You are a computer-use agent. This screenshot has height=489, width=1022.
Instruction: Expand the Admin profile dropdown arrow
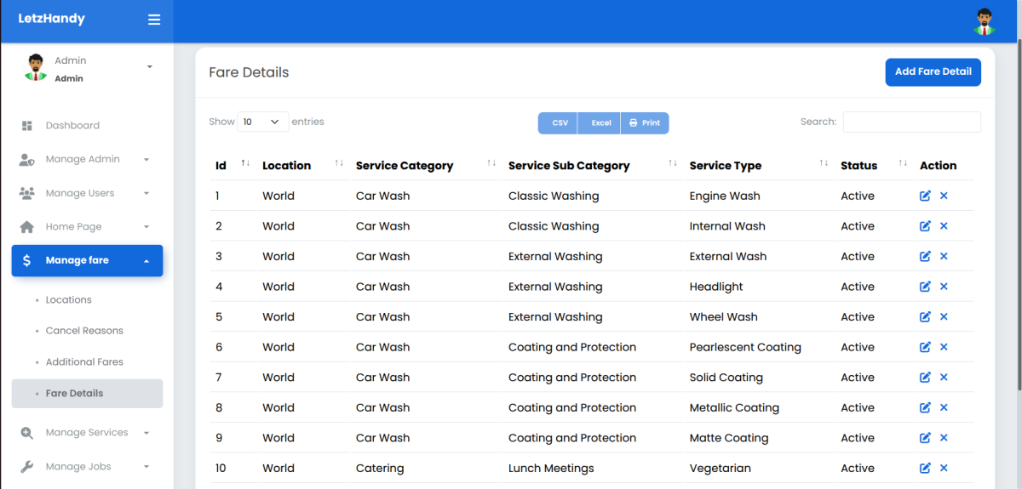click(150, 67)
